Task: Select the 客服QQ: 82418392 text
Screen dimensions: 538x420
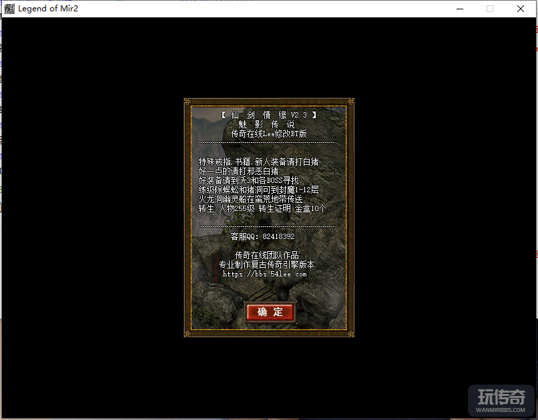Action: click(x=262, y=236)
